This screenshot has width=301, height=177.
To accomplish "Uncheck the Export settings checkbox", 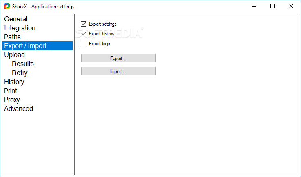I will [83, 24].
